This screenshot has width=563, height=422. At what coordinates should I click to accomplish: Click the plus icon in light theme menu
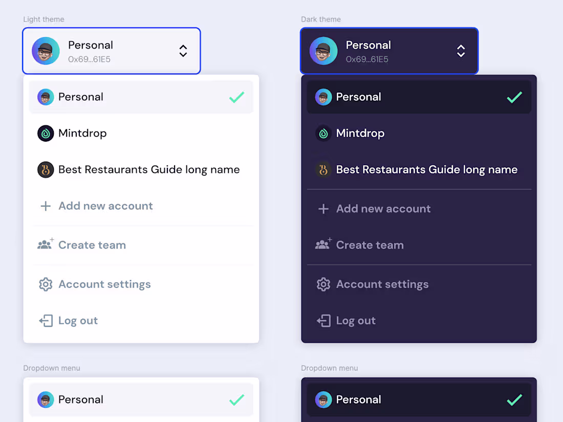(x=46, y=206)
